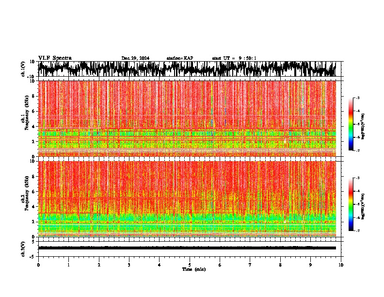384x297 pixels.
Task: Click the "5" tick label on time axis
Action: point(190,265)
